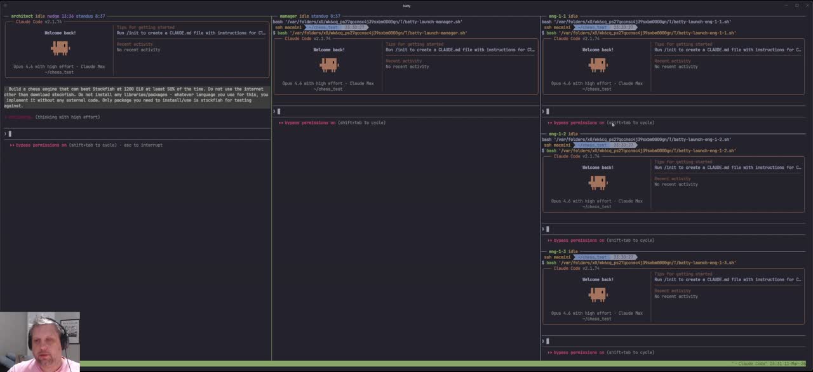Minimize the batty terminal window
The height and width of the screenshot is (372, 813).
786,5
